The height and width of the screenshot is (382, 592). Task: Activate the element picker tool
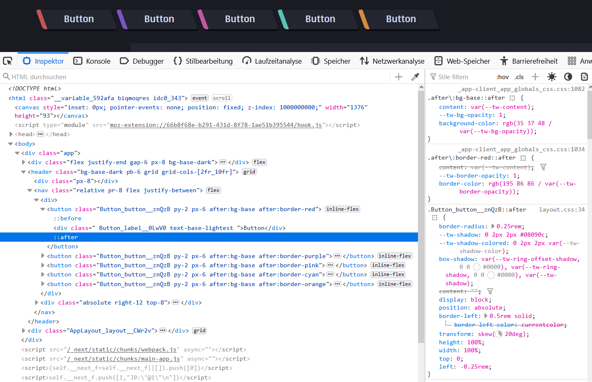click(x=8, y=61)
